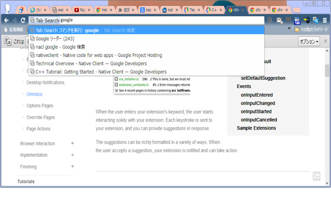Switch to the nac Google search tab
This screenshot has width=331, height=207.
148,10
